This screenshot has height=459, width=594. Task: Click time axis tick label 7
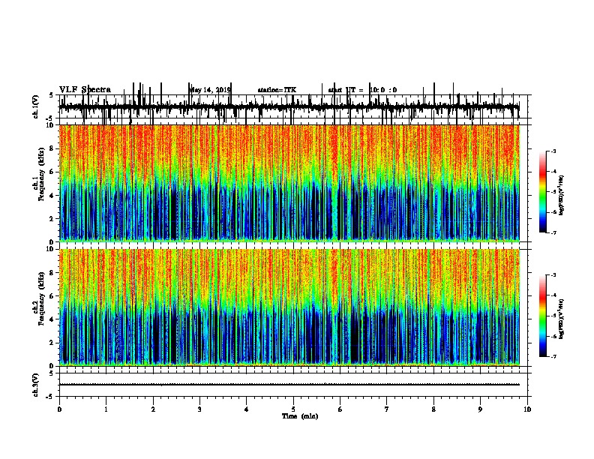coord(387,409)
